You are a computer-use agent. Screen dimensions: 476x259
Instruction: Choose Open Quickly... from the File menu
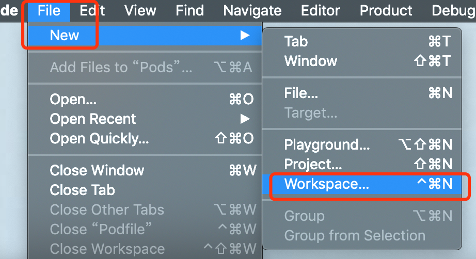[x=145, y=139]
